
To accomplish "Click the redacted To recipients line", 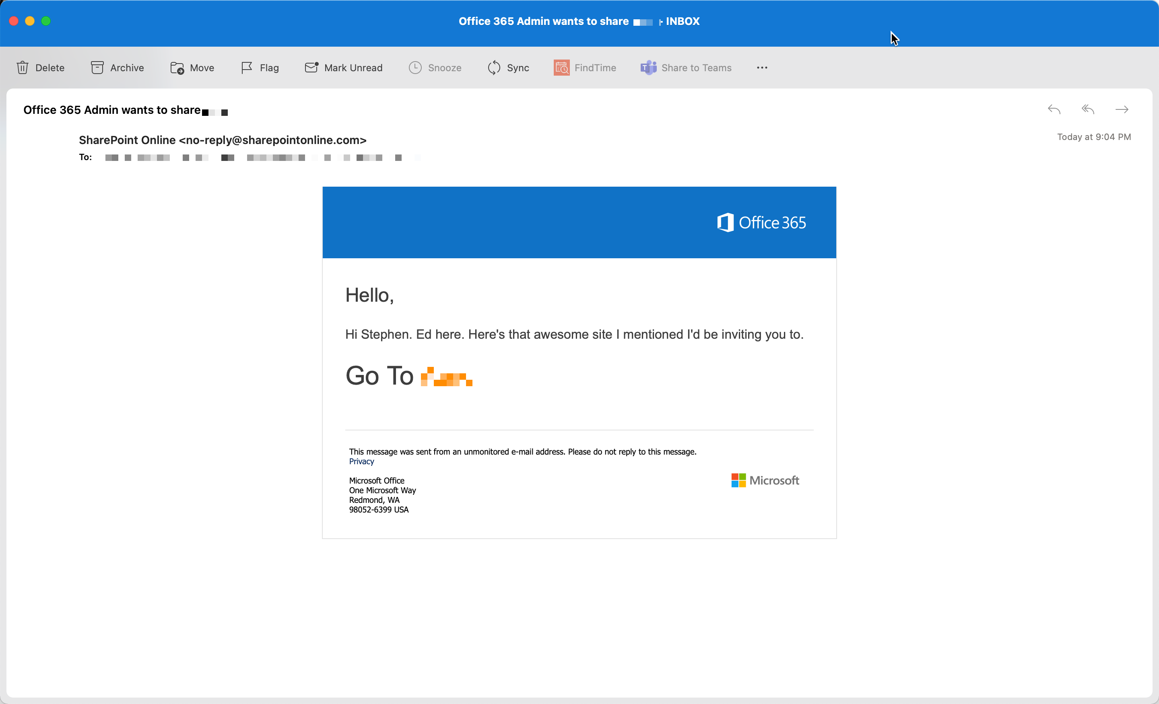I will click(x=254, y=158).
